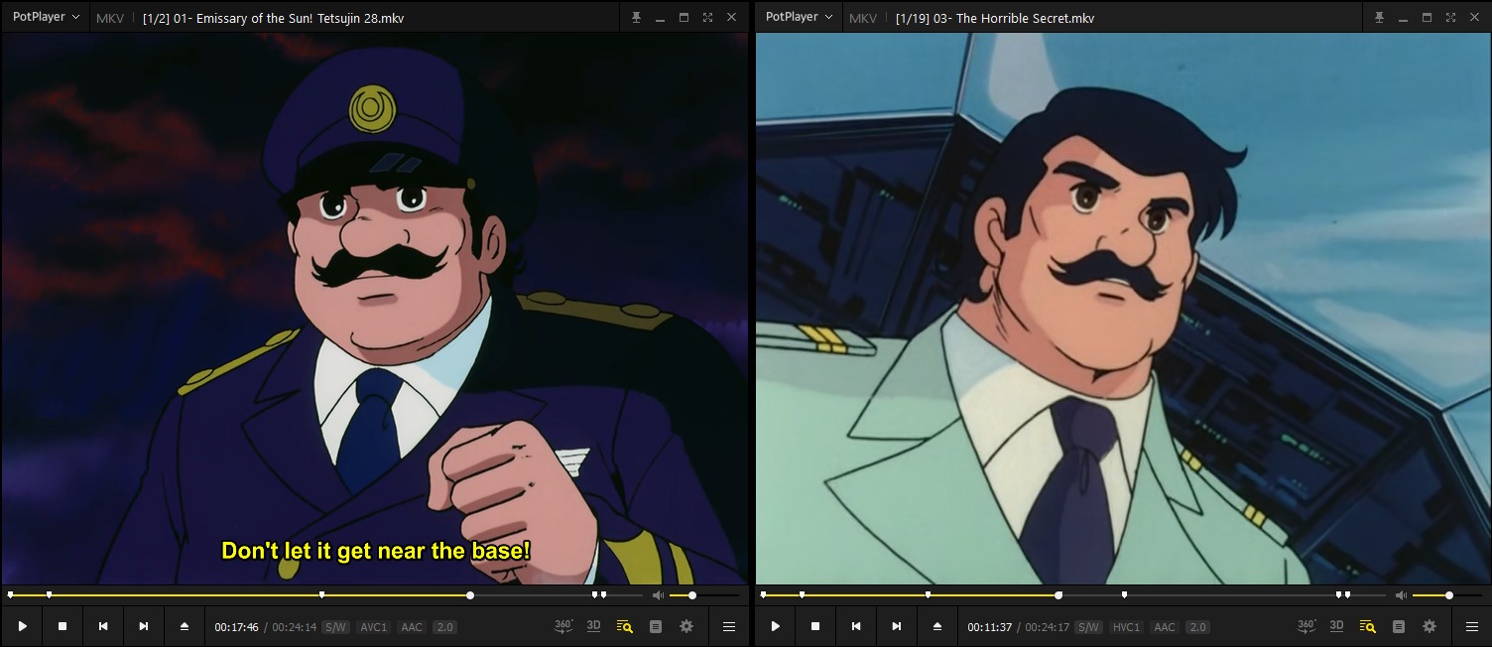Image resolution: width=1492 pixels, height=647 pixels.
Task: Click the cockpit video frame in Horrible Secret window
Action: pyautogui.click(x=1123, y=309)
